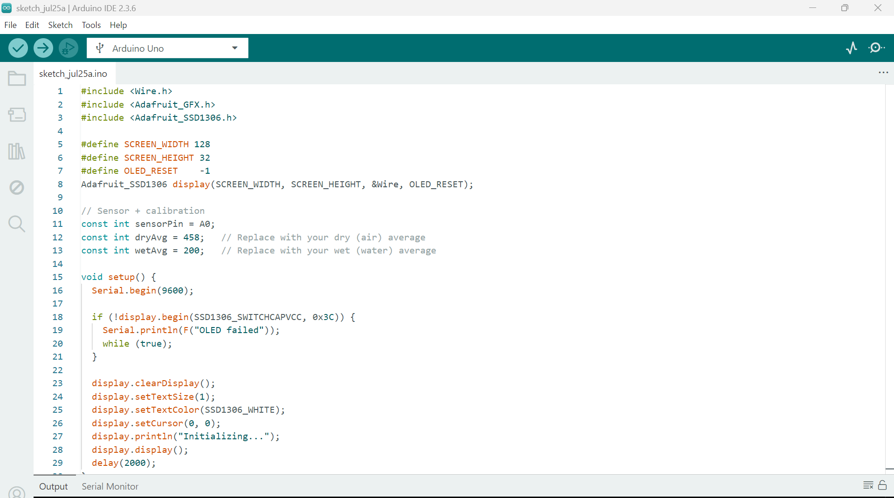Viewport: 894px width, 498px height.
Task: Open the Boards Manager sidebar icon
Action: point(17,115)
